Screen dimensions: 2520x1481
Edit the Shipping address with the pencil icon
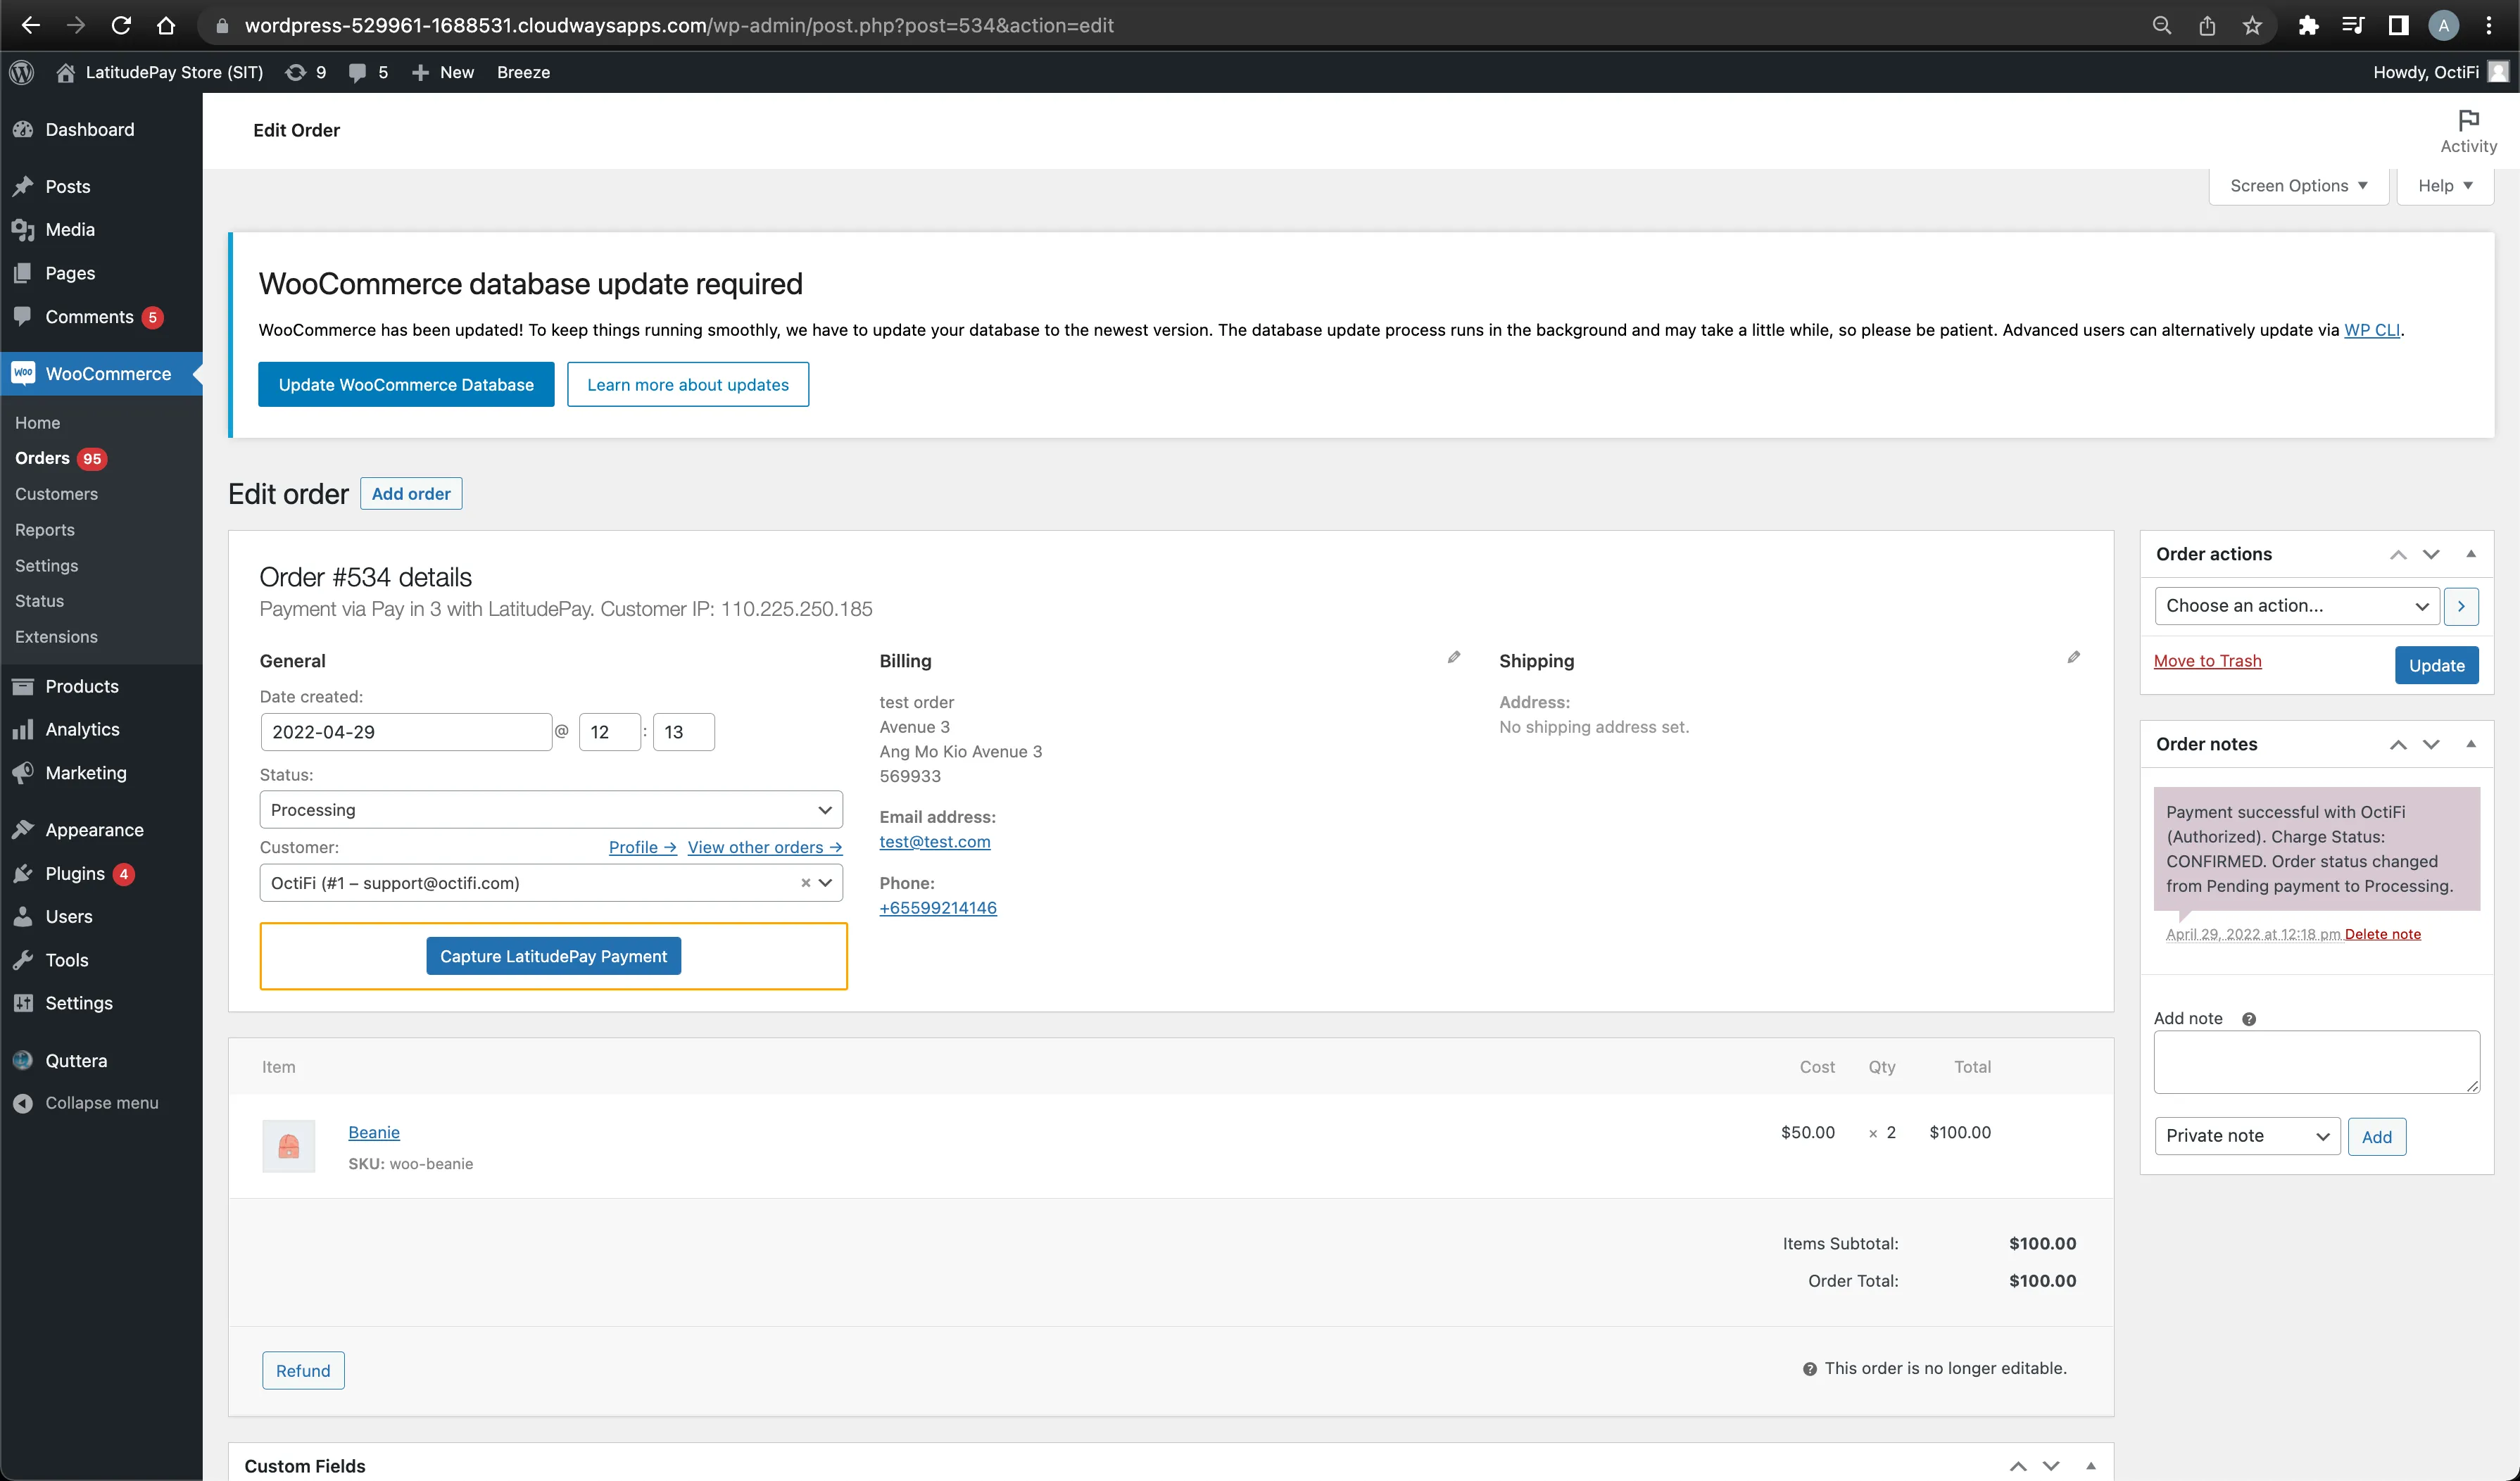click(x=2074, y=657)
